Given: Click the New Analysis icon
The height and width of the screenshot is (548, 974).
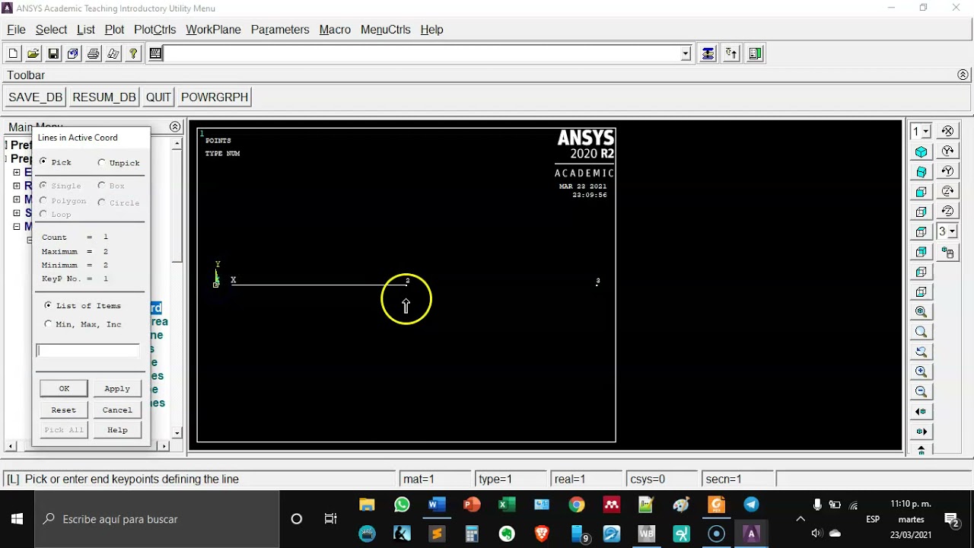Looking at the screenshot, I should [13, 53].
